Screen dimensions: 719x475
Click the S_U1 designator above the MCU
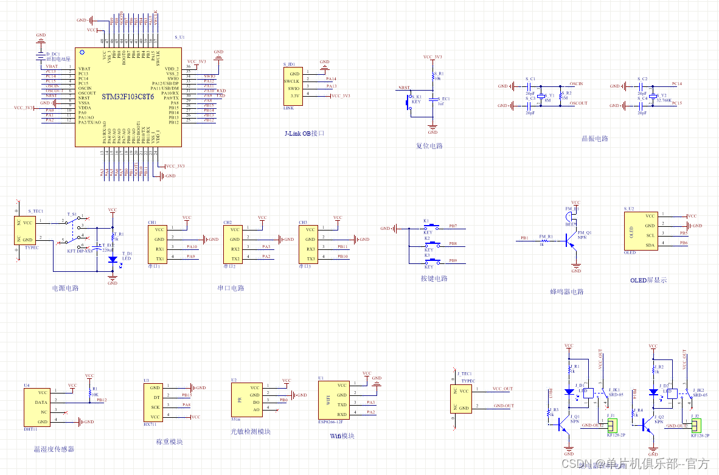click(x=179, y=37)
